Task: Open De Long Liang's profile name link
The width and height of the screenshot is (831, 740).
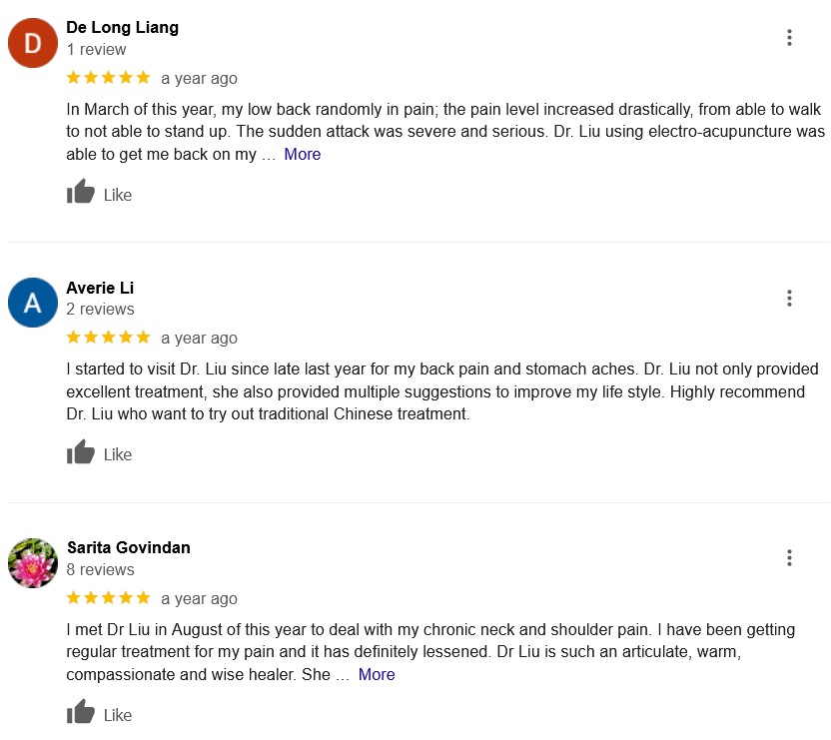Action: pyautogui.click(x=123, y=28)
